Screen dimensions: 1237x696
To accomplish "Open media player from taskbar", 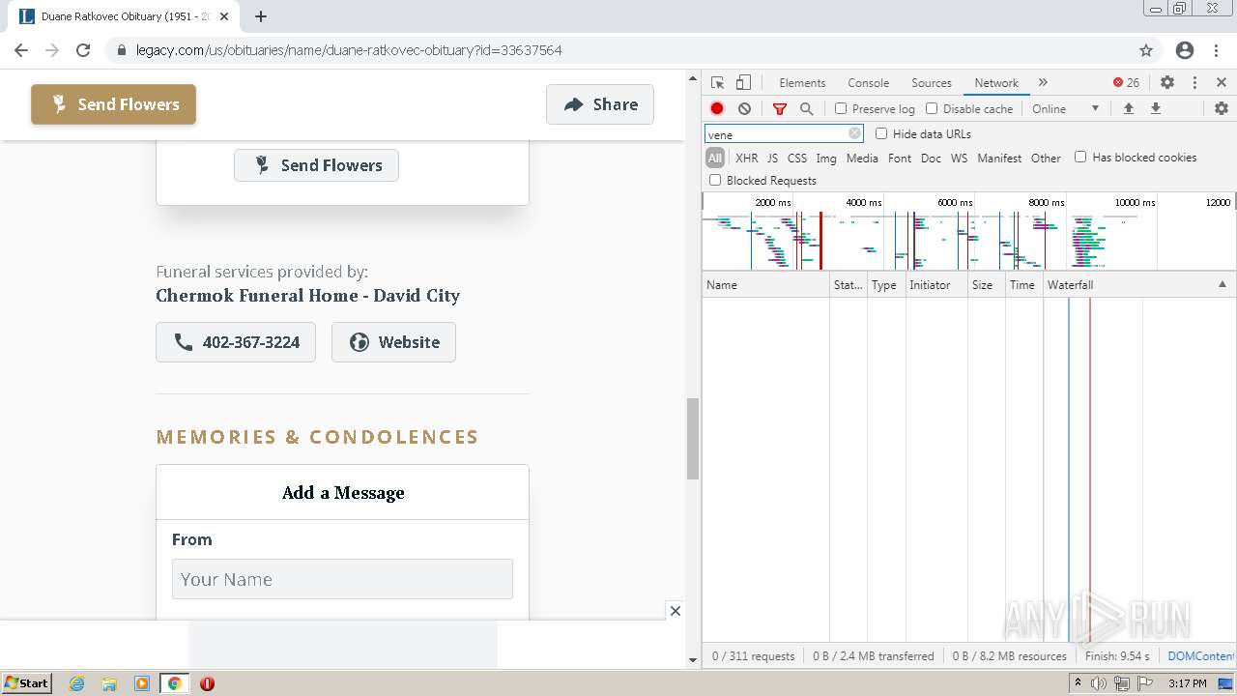I will coord(141,683).
